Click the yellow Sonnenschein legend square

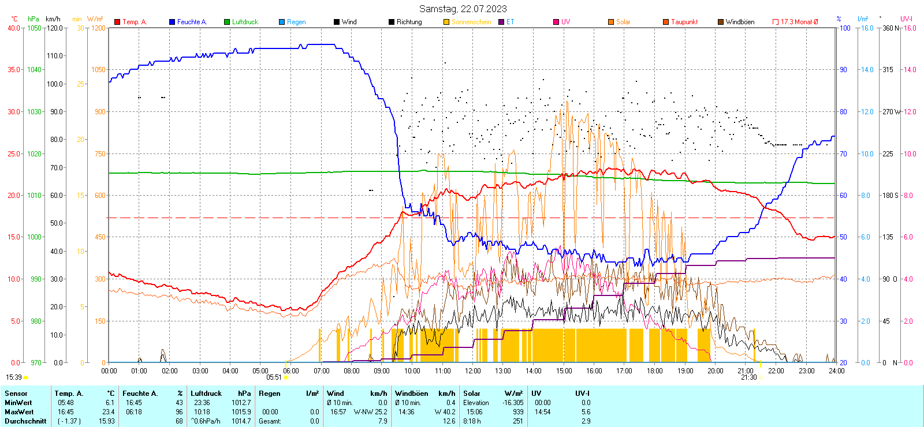pos(446,22)
